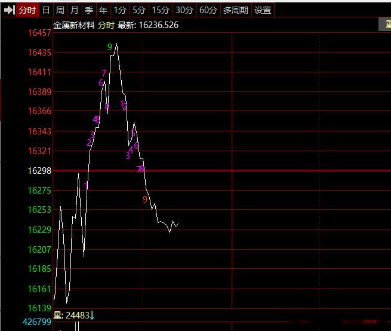Click the 16253 price axis label
391x331 pixels.
tap(39, 210)
